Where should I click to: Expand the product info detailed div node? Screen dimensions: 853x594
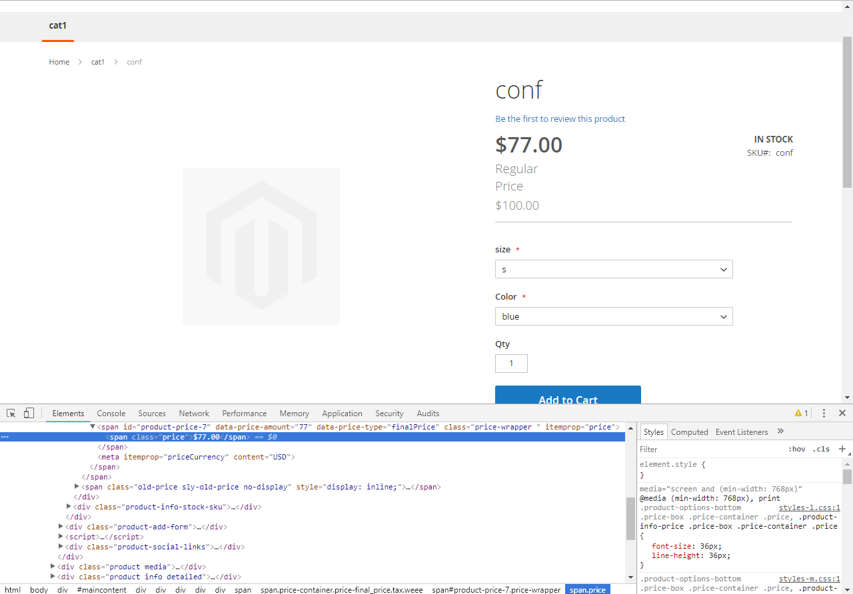click(x=53, y=577)
